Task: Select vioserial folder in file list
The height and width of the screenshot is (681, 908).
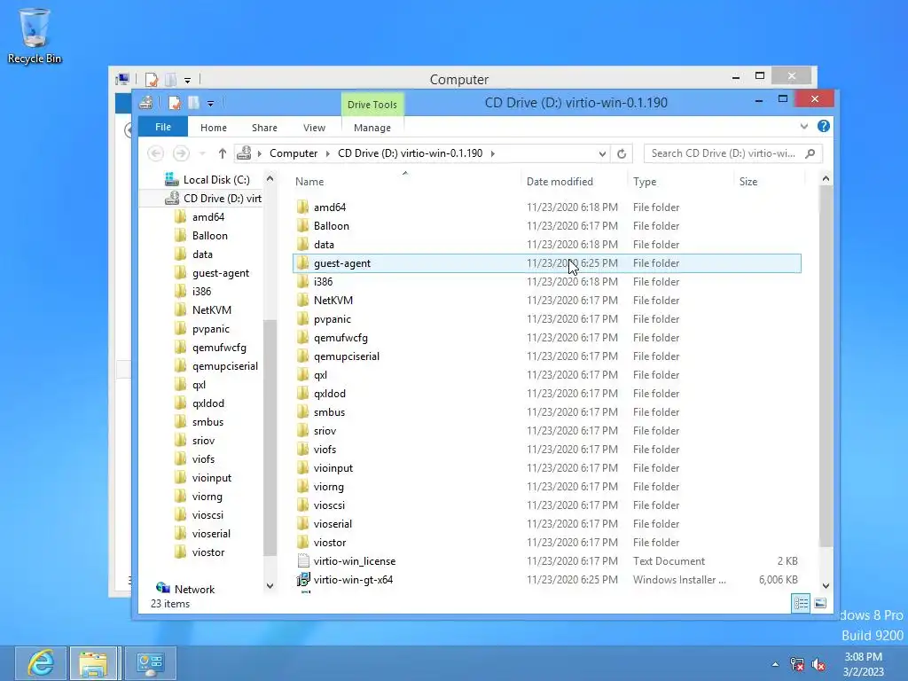Action: click(547, 524)
